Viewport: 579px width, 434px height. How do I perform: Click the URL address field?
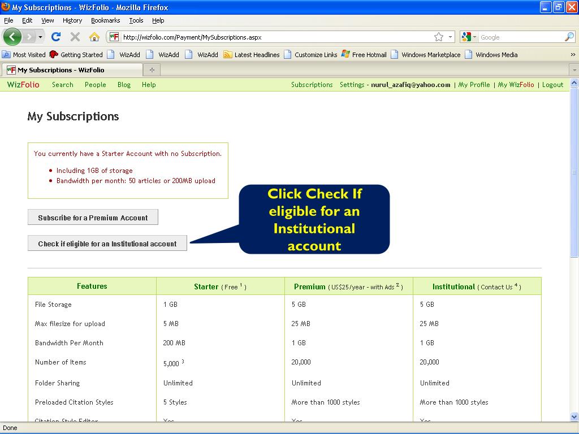277,37
